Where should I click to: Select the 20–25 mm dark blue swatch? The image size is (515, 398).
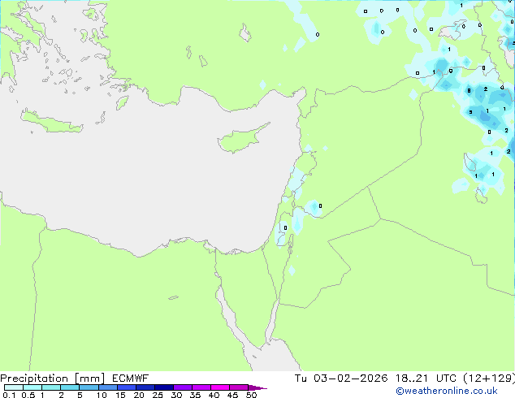click(x=145, y=387)
